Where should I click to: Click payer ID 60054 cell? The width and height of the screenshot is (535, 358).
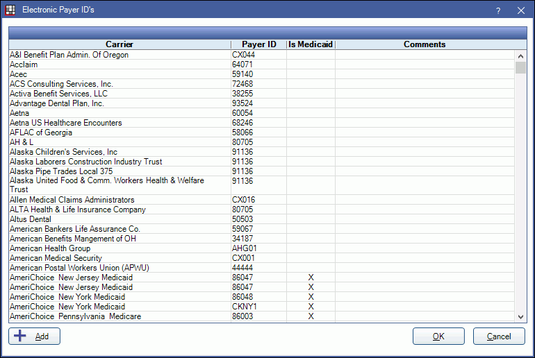258,113
